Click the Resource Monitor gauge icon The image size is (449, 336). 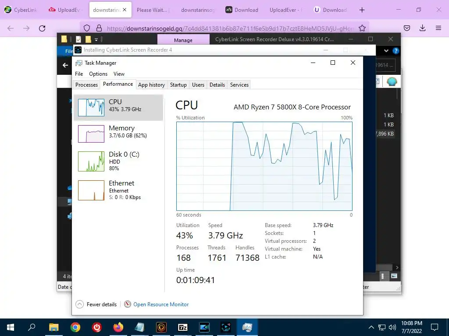(x=128, y=304)
